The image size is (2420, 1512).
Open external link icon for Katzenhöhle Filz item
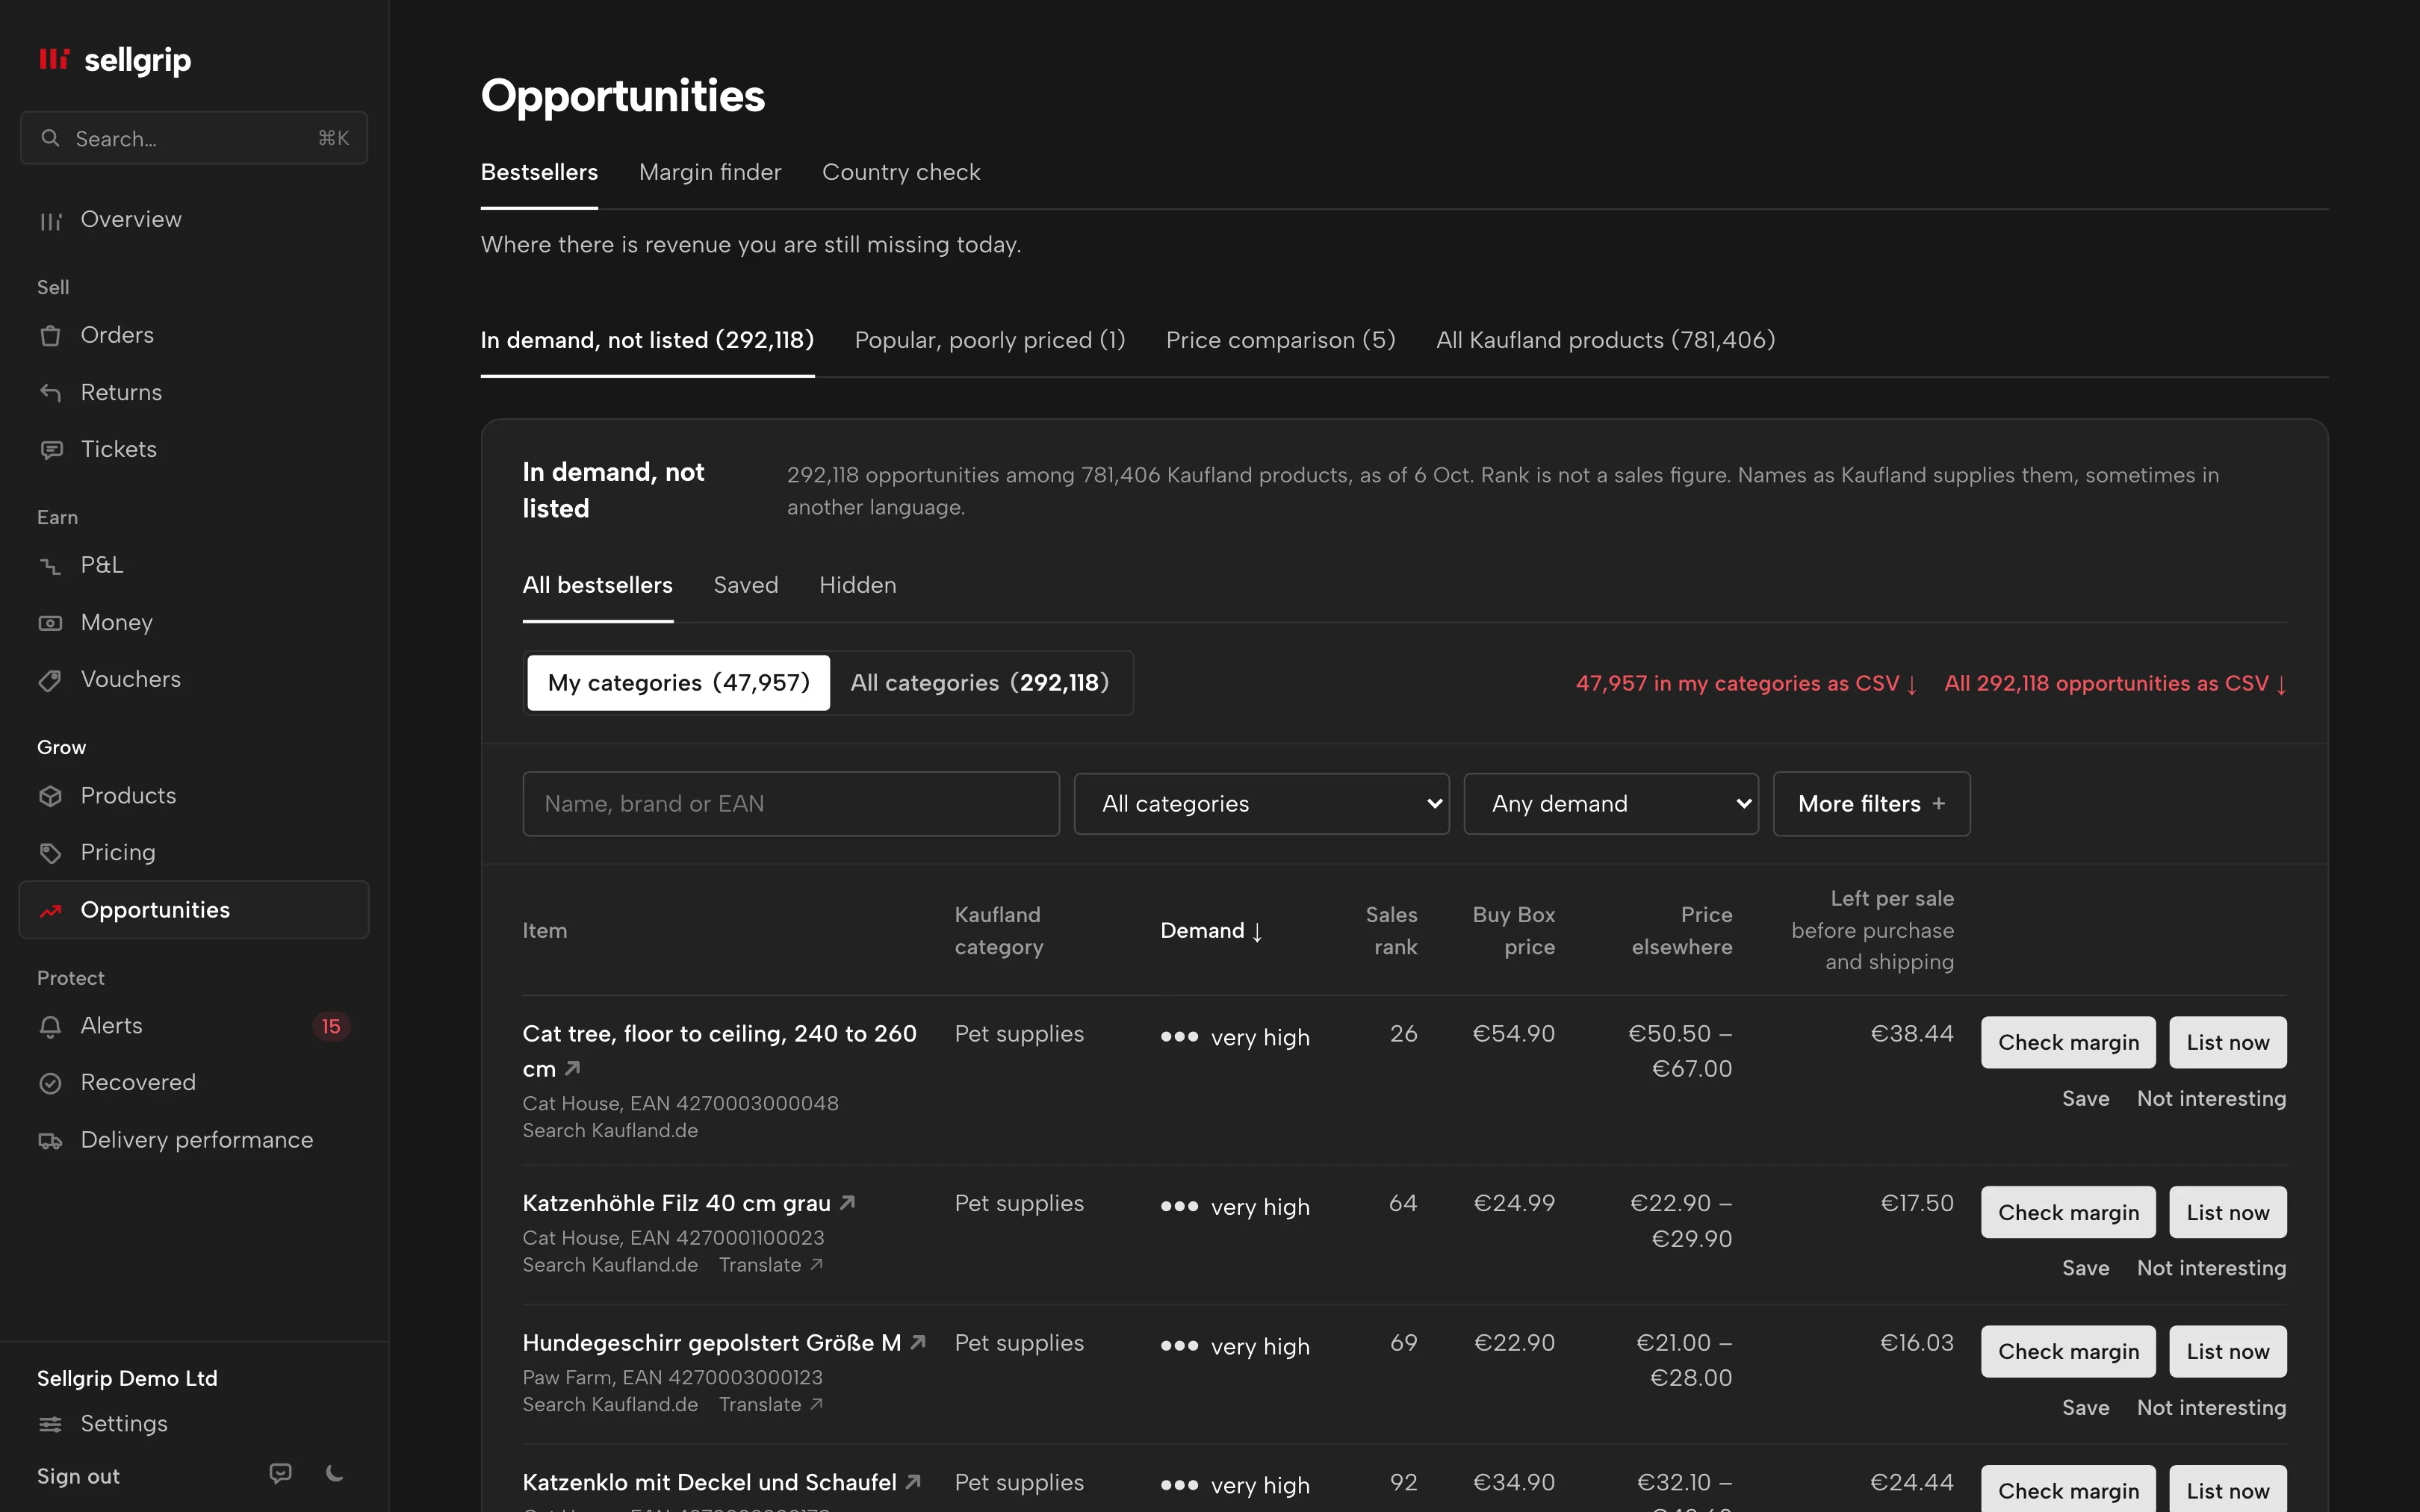[848, 1203]
